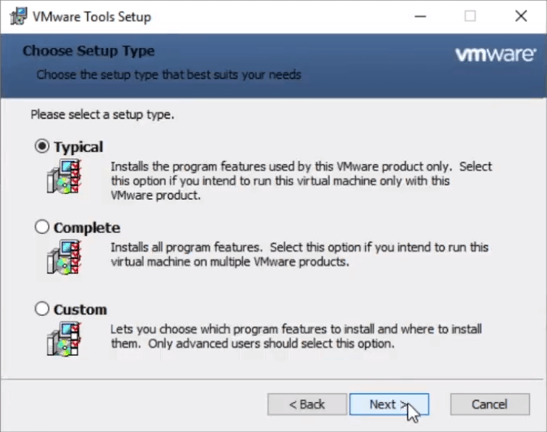Click the vmware logo in the header
547x432 pixels.
494,55
